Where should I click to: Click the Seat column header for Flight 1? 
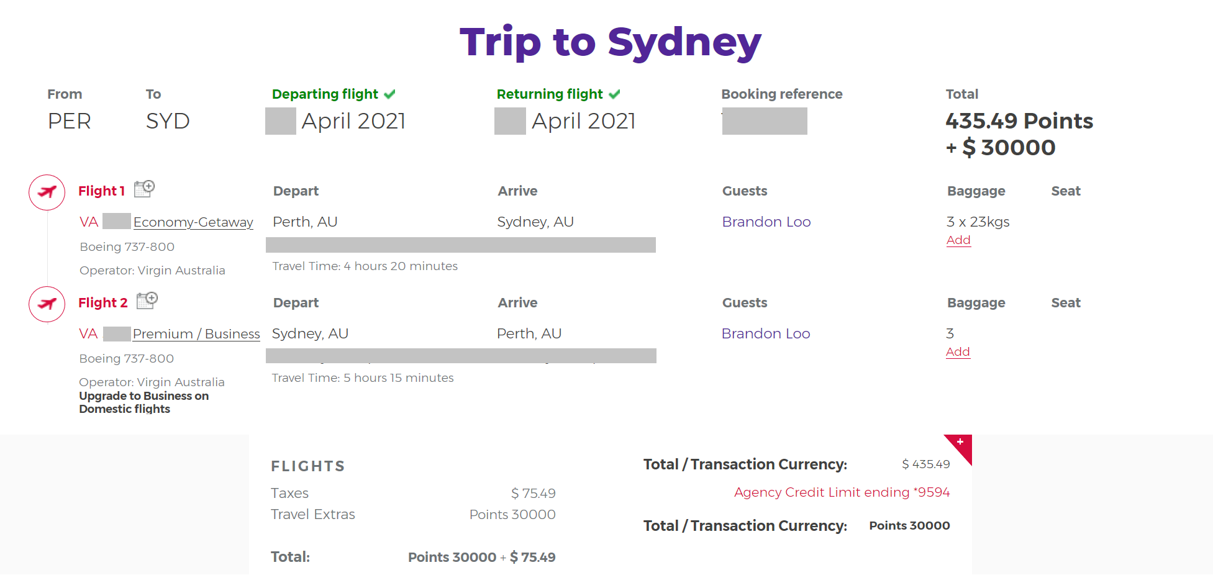(1066, 191)
